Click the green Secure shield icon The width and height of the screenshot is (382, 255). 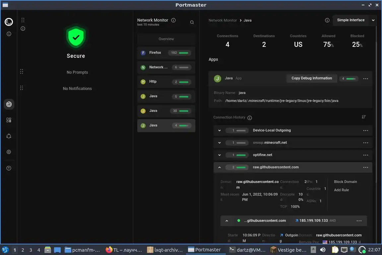[x=76, y=37]
